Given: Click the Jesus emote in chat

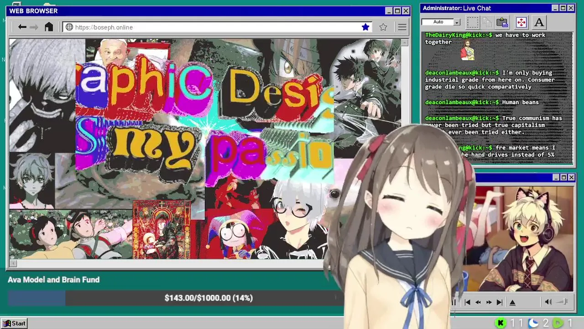Looking at the screenshot, I should click(467, 50).
